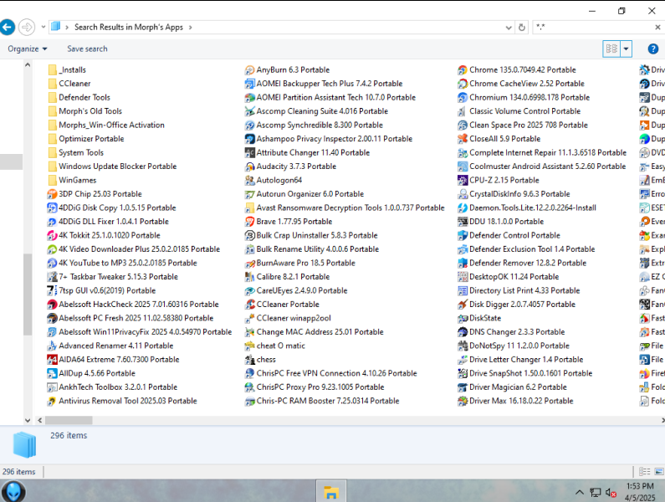Click the chess application icon
The width and height of the screenshot is (665, 502).
250,360
